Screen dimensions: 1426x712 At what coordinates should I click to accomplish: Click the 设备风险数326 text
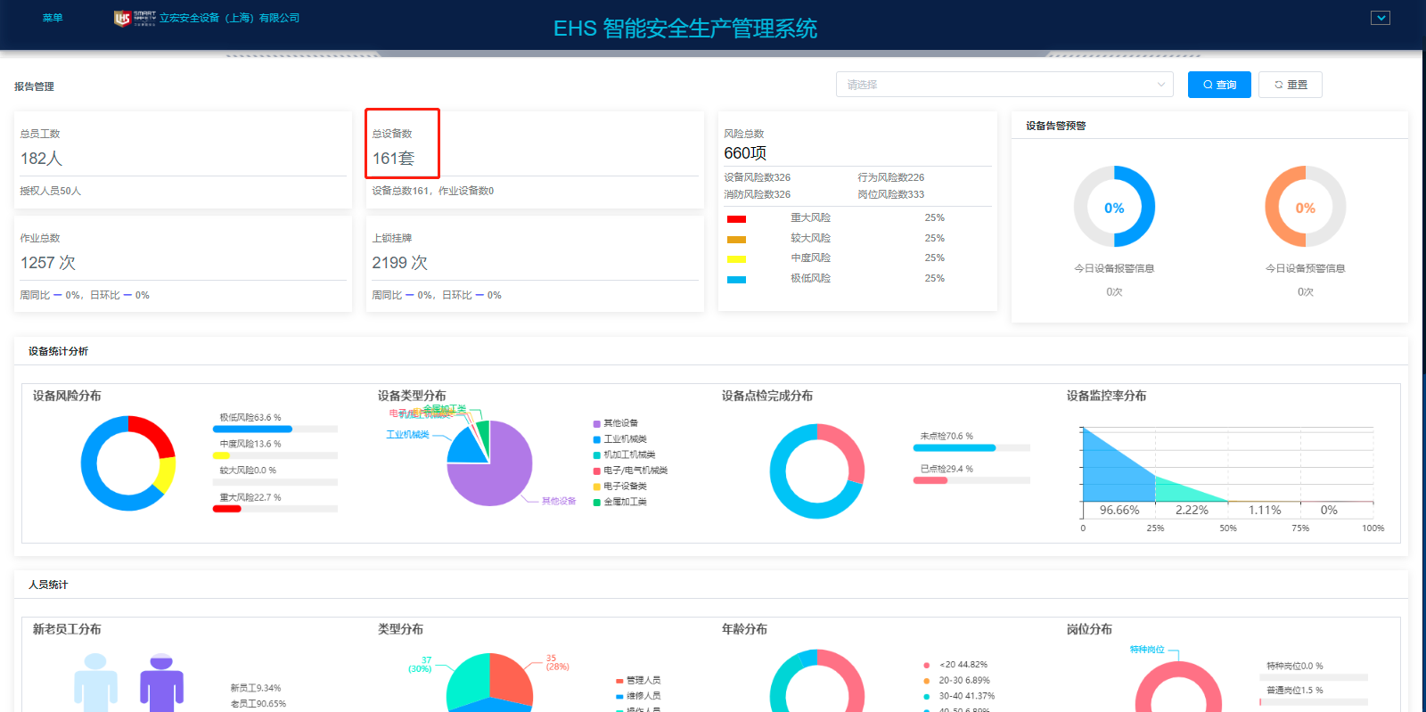pyautogui.click(x=758, y=177)
